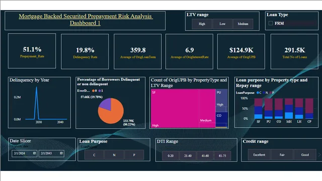Image resolution: width=322 pixels, height=181 pixels.
Task: Select P tile in Loan Purpose slicer
Action: tap(134, 155)
